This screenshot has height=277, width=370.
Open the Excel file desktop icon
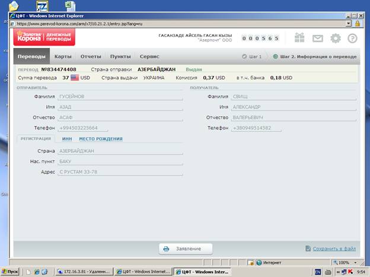point(71,6)
